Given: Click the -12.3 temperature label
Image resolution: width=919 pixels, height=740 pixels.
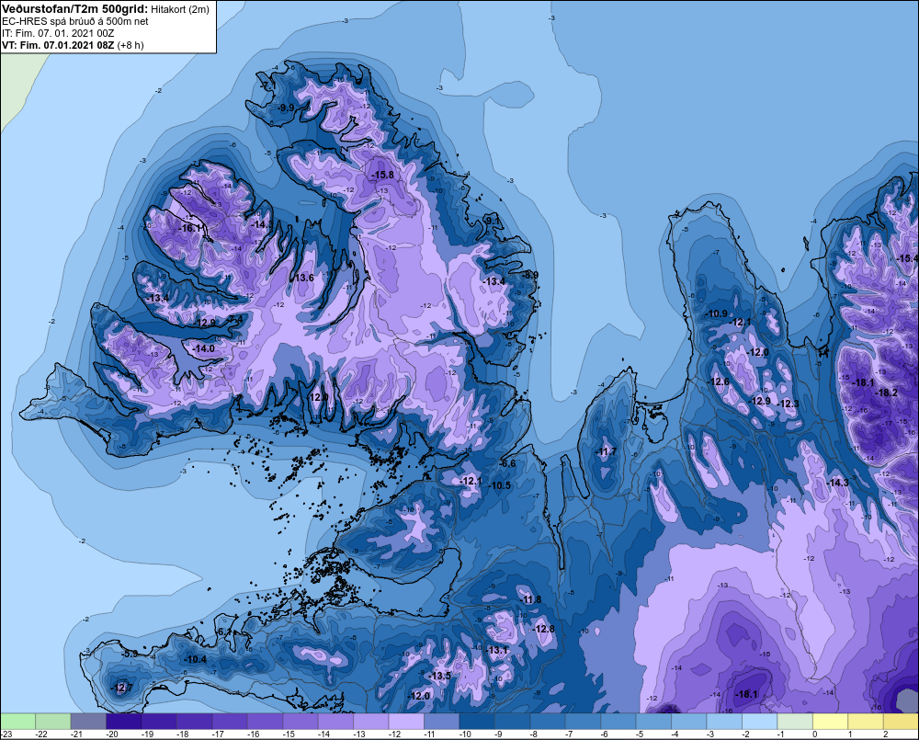Looking at the screenshot, I should pos(789,404).
